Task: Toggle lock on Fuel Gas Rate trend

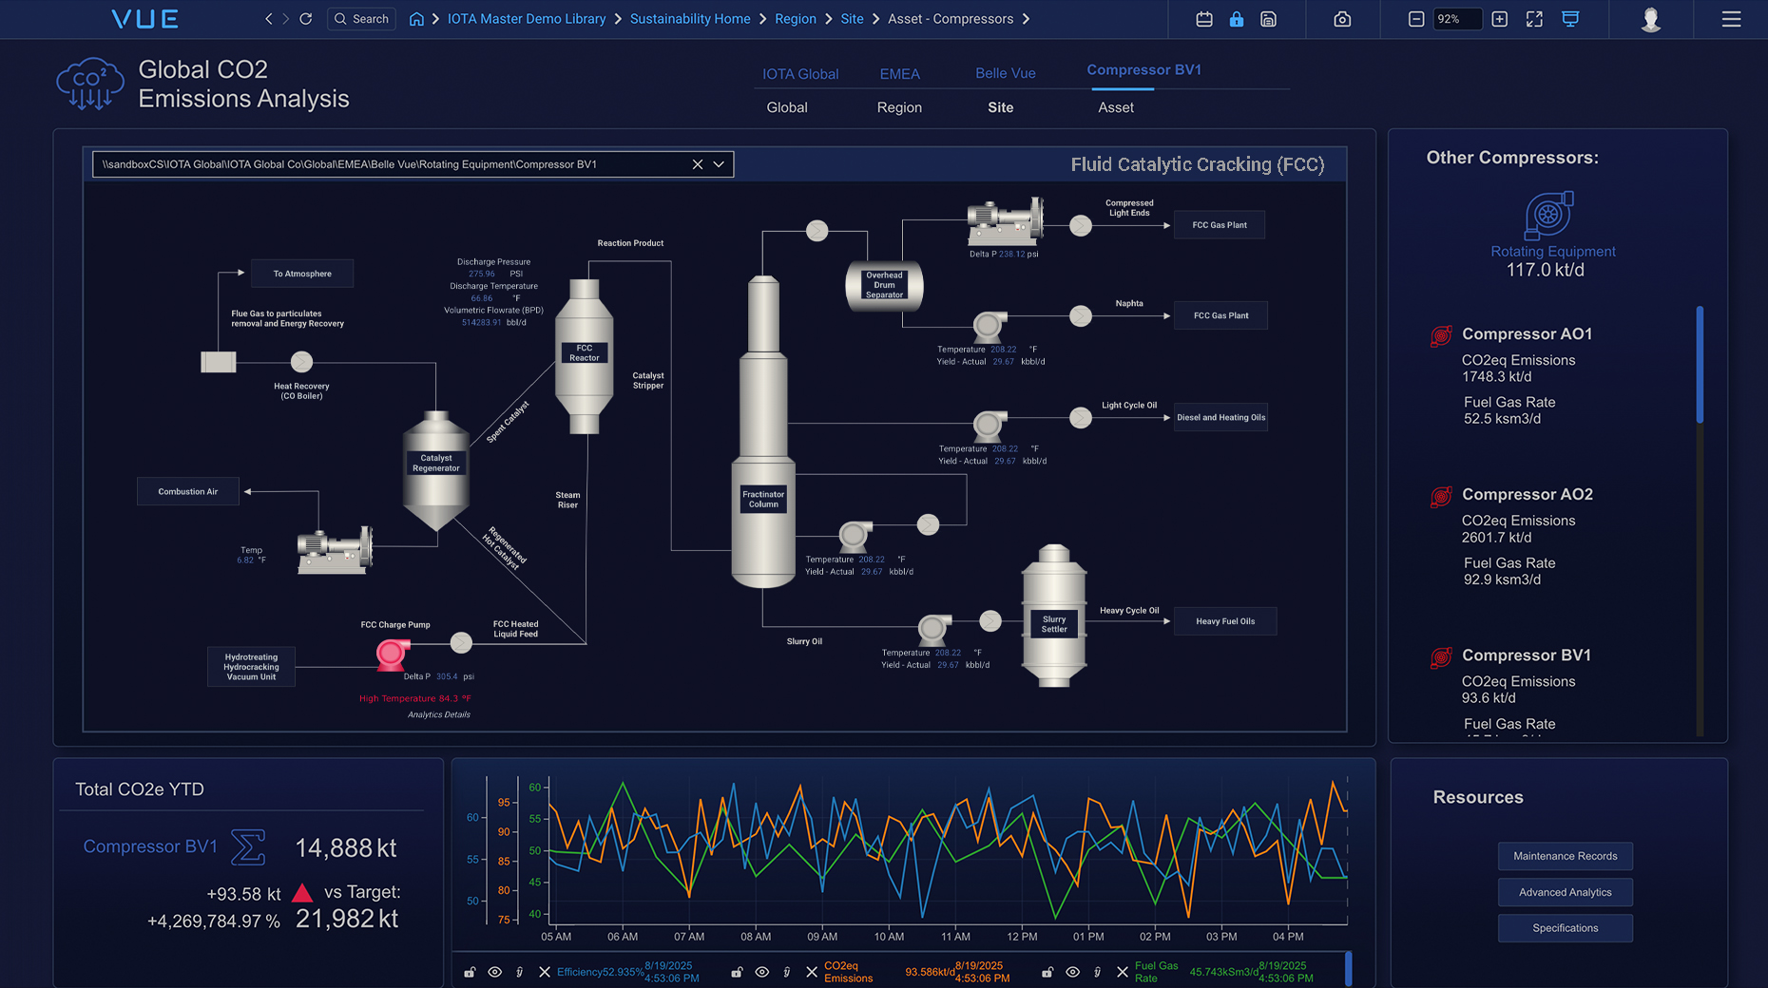Action: point(1047,972)
